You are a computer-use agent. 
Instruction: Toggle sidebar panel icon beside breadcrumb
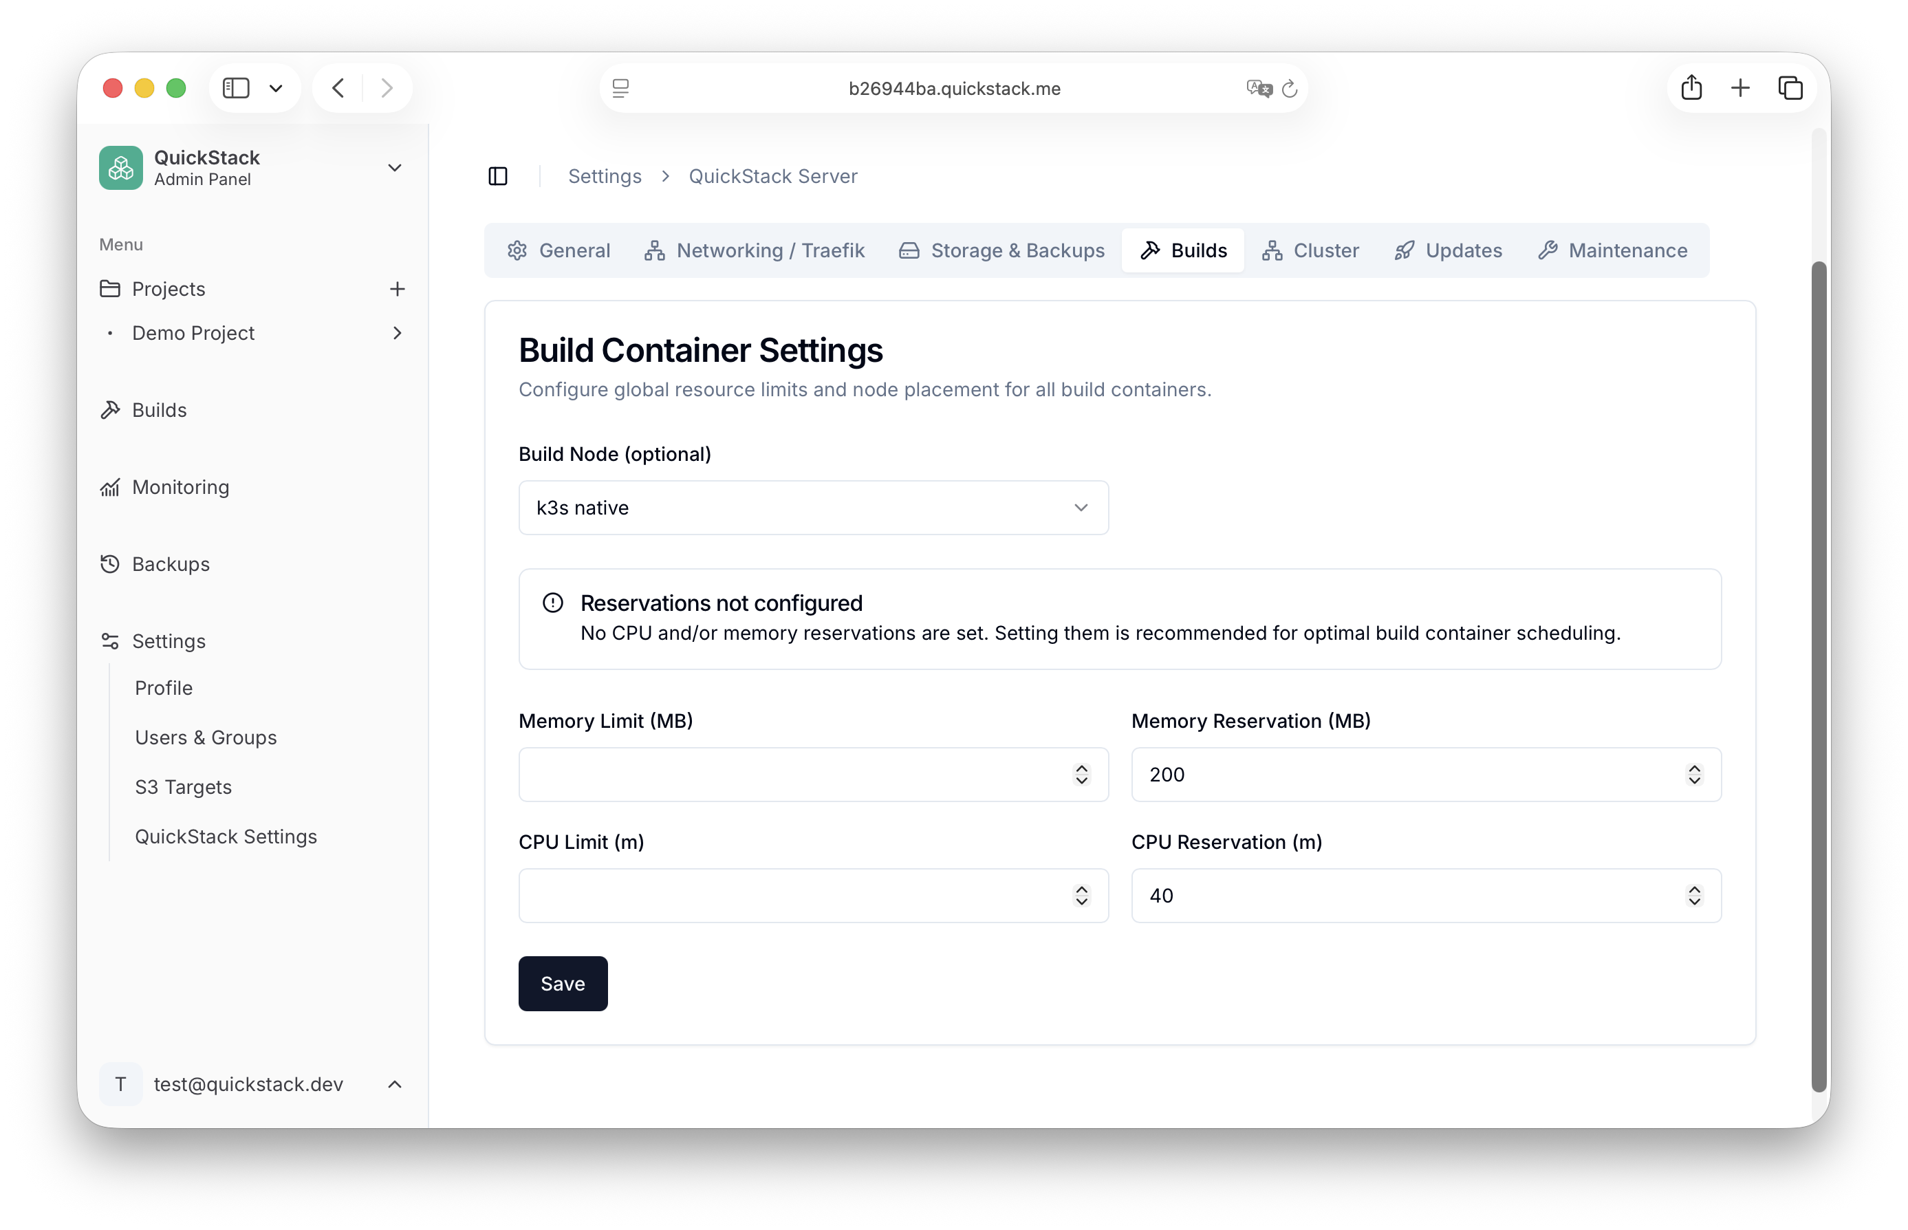497,177
